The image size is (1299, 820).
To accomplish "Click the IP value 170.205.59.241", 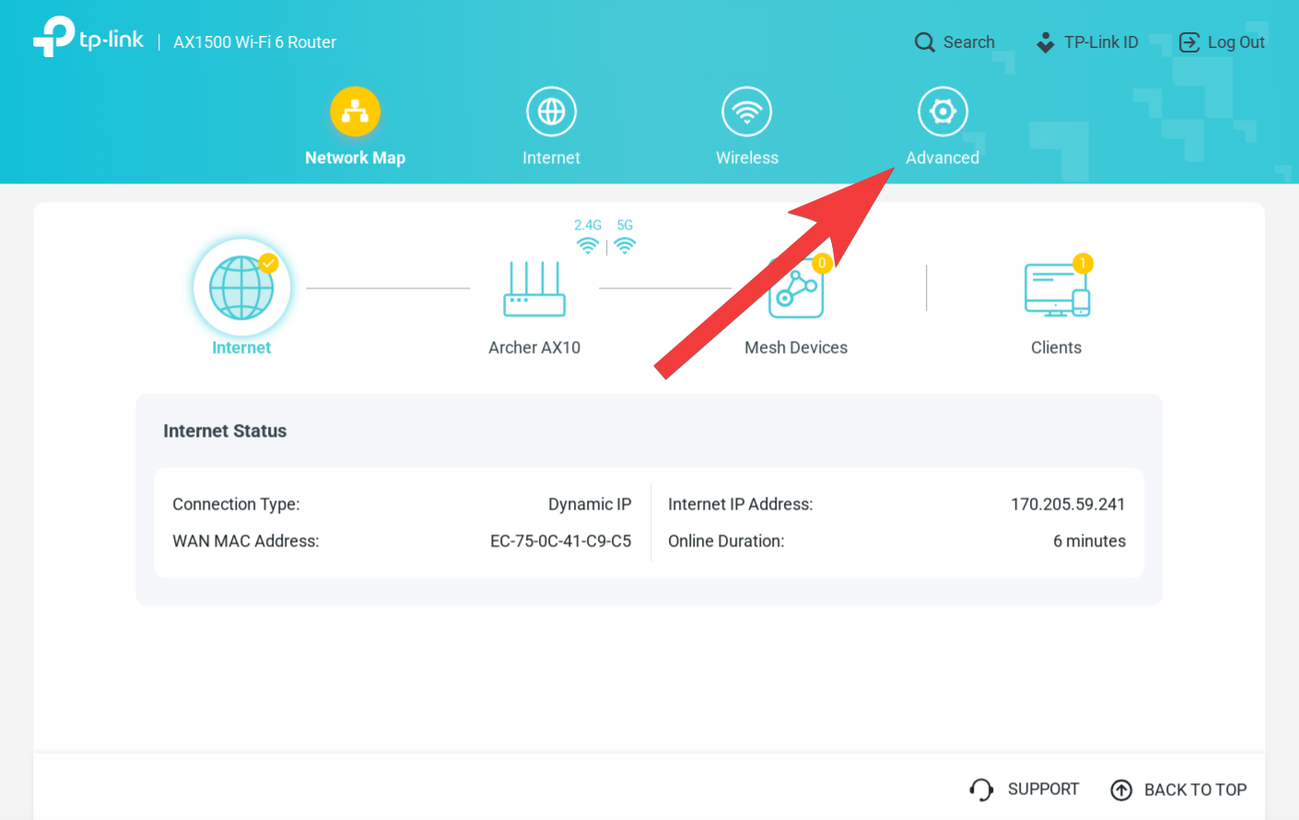I will point(1068,504).
